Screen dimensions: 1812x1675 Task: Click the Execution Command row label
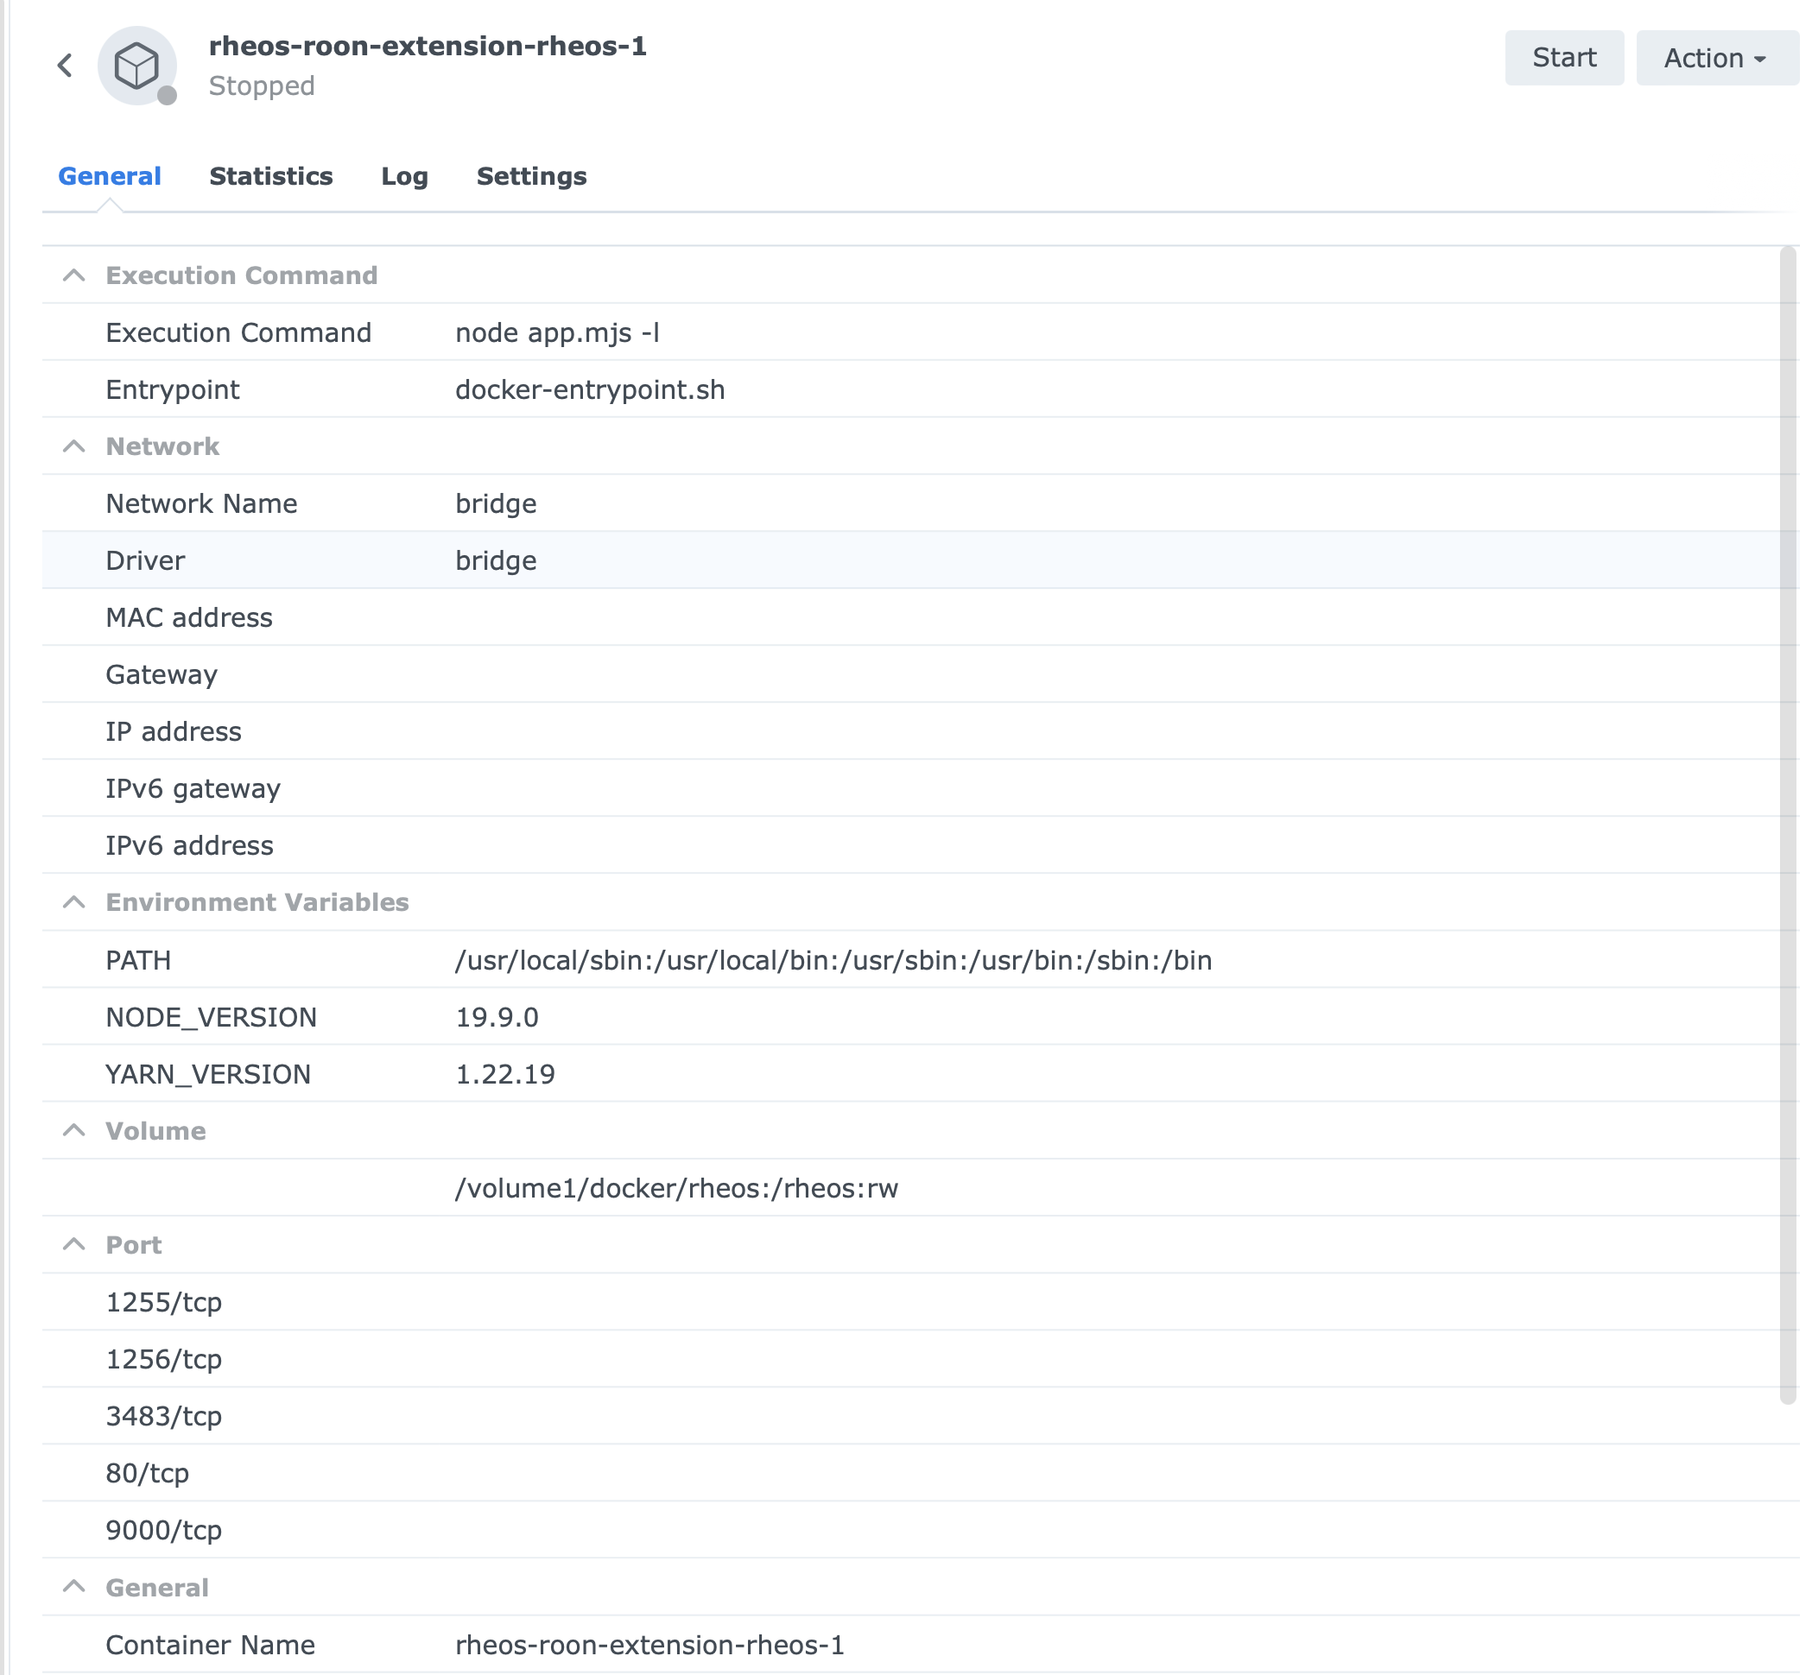coord(238,332)
